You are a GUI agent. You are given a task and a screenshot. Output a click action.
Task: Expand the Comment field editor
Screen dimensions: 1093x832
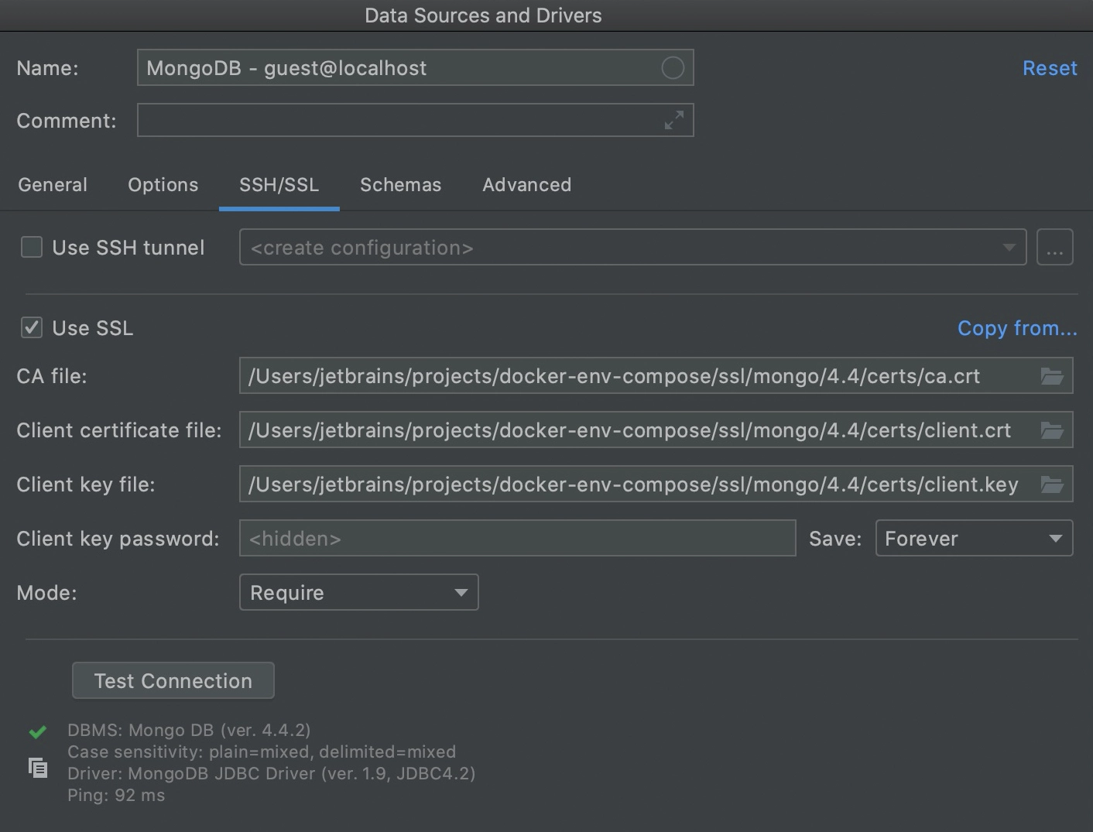(x=674, y=120)
